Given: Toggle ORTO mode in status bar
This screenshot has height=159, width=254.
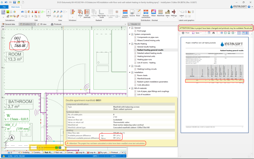Looking at the screenshot, I should 95,156.
